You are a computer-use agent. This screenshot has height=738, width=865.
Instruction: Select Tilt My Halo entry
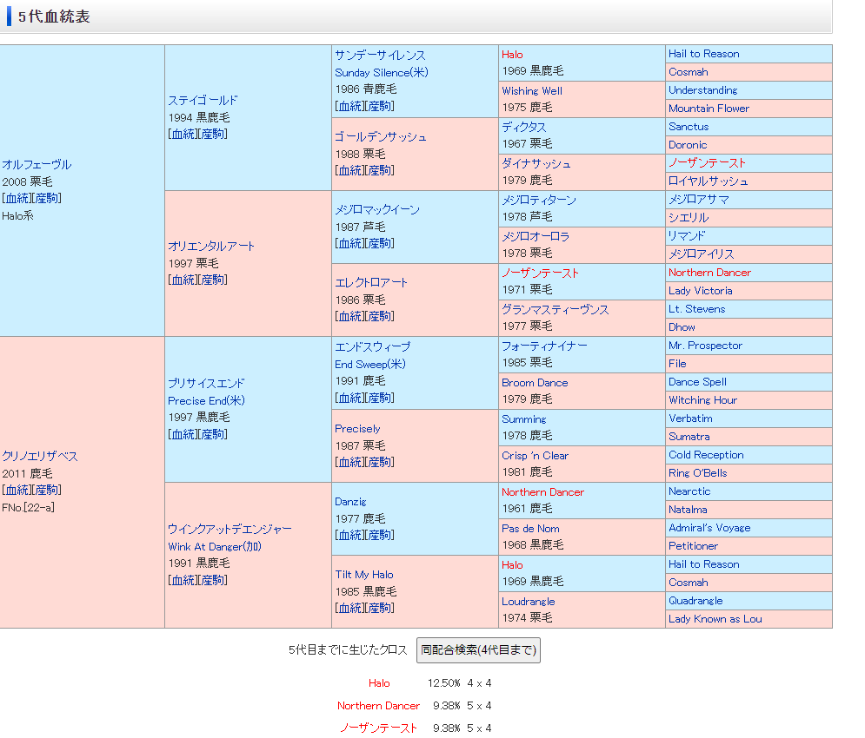[x=363, y=575]
